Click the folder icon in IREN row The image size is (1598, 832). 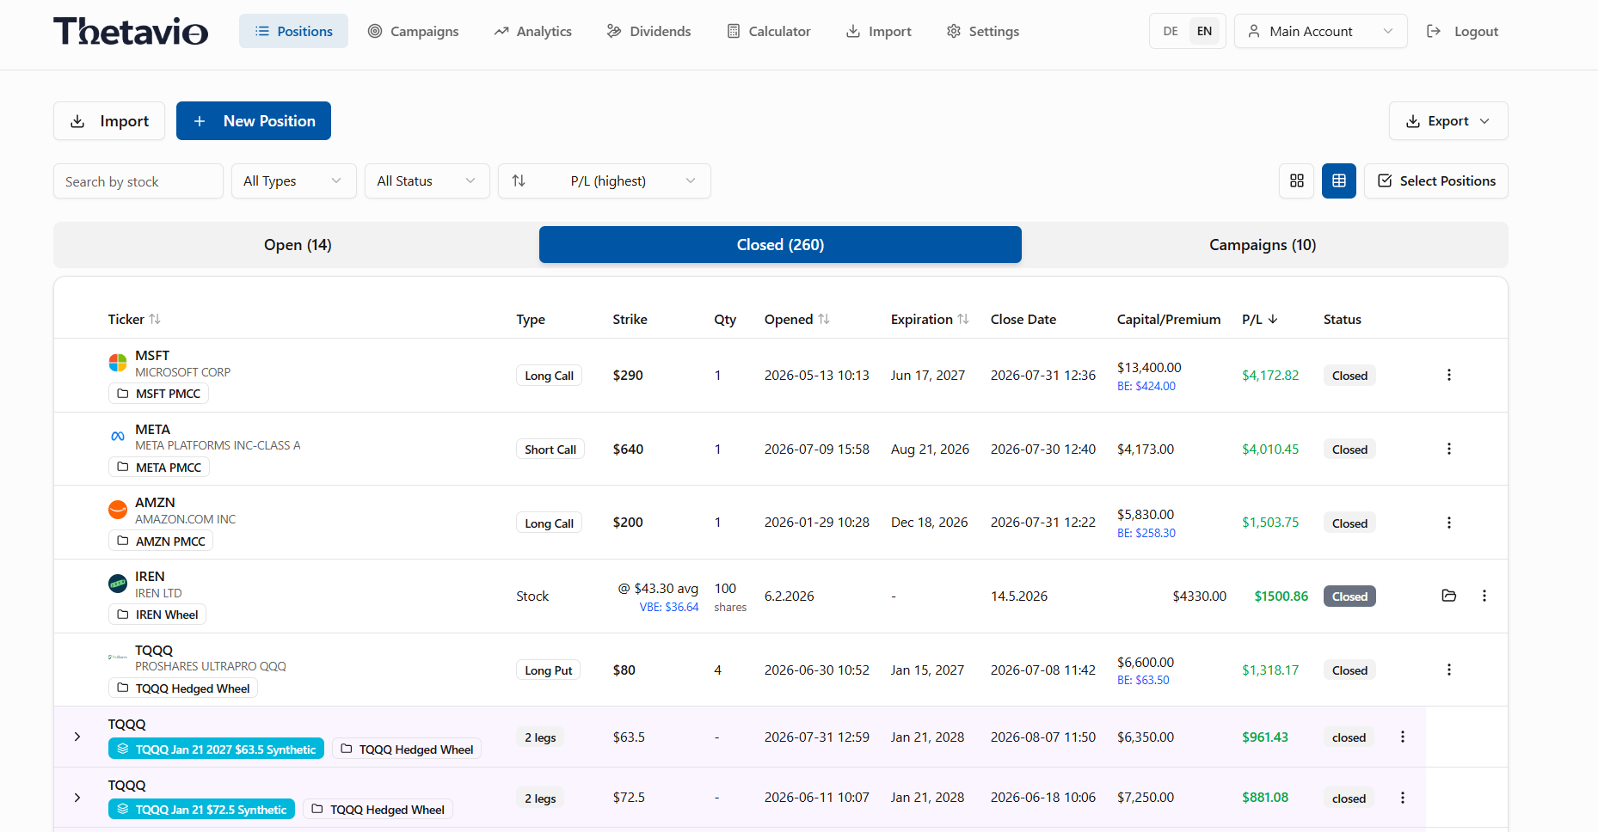tap(1449, 596)
